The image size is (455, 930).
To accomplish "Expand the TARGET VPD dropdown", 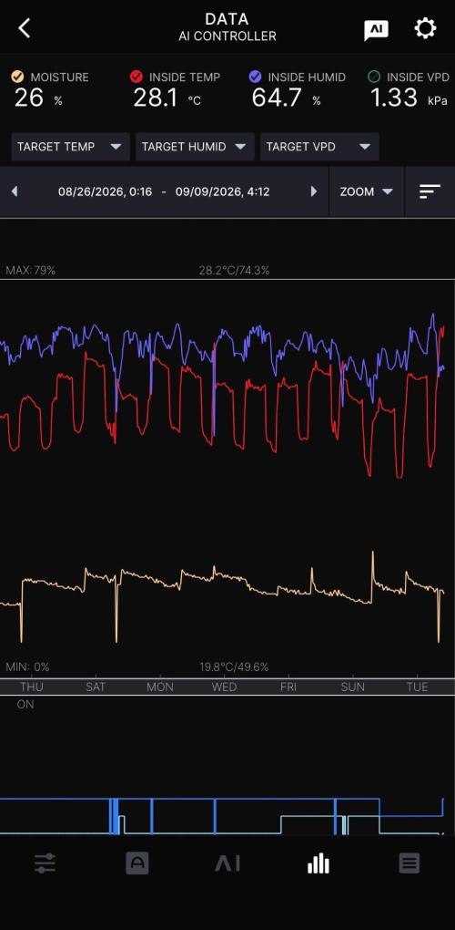I will click(x=319, y=147).
